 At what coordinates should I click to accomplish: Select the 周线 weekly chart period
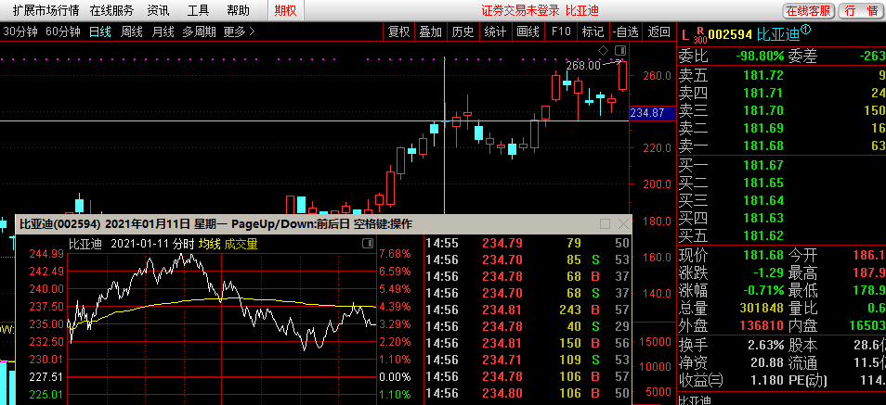click(x=131, y=32)
